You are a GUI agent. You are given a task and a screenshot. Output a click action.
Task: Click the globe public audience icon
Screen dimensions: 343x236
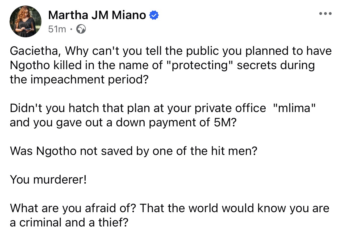tap(81, 29)
